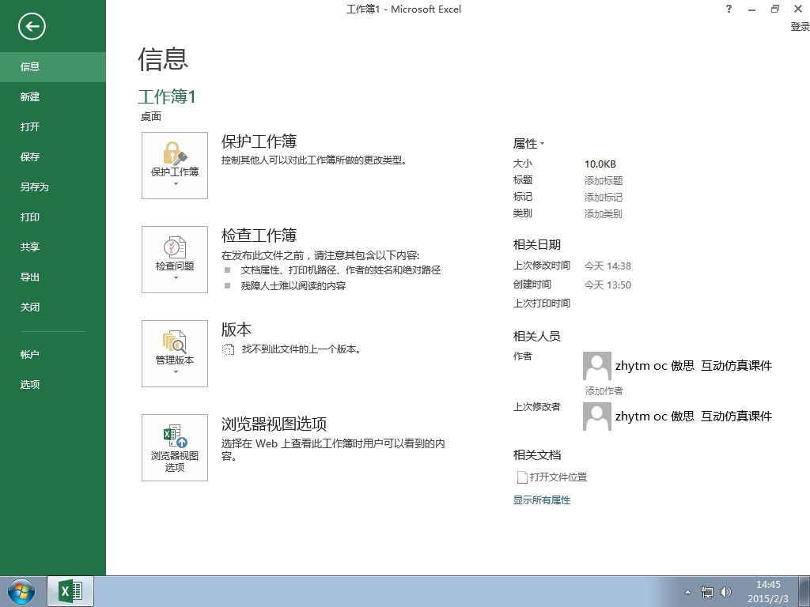Screen dimensions: 810x607
Task: Minimize the Excel window
Action: pyautogui.click(x=752, y=9)
